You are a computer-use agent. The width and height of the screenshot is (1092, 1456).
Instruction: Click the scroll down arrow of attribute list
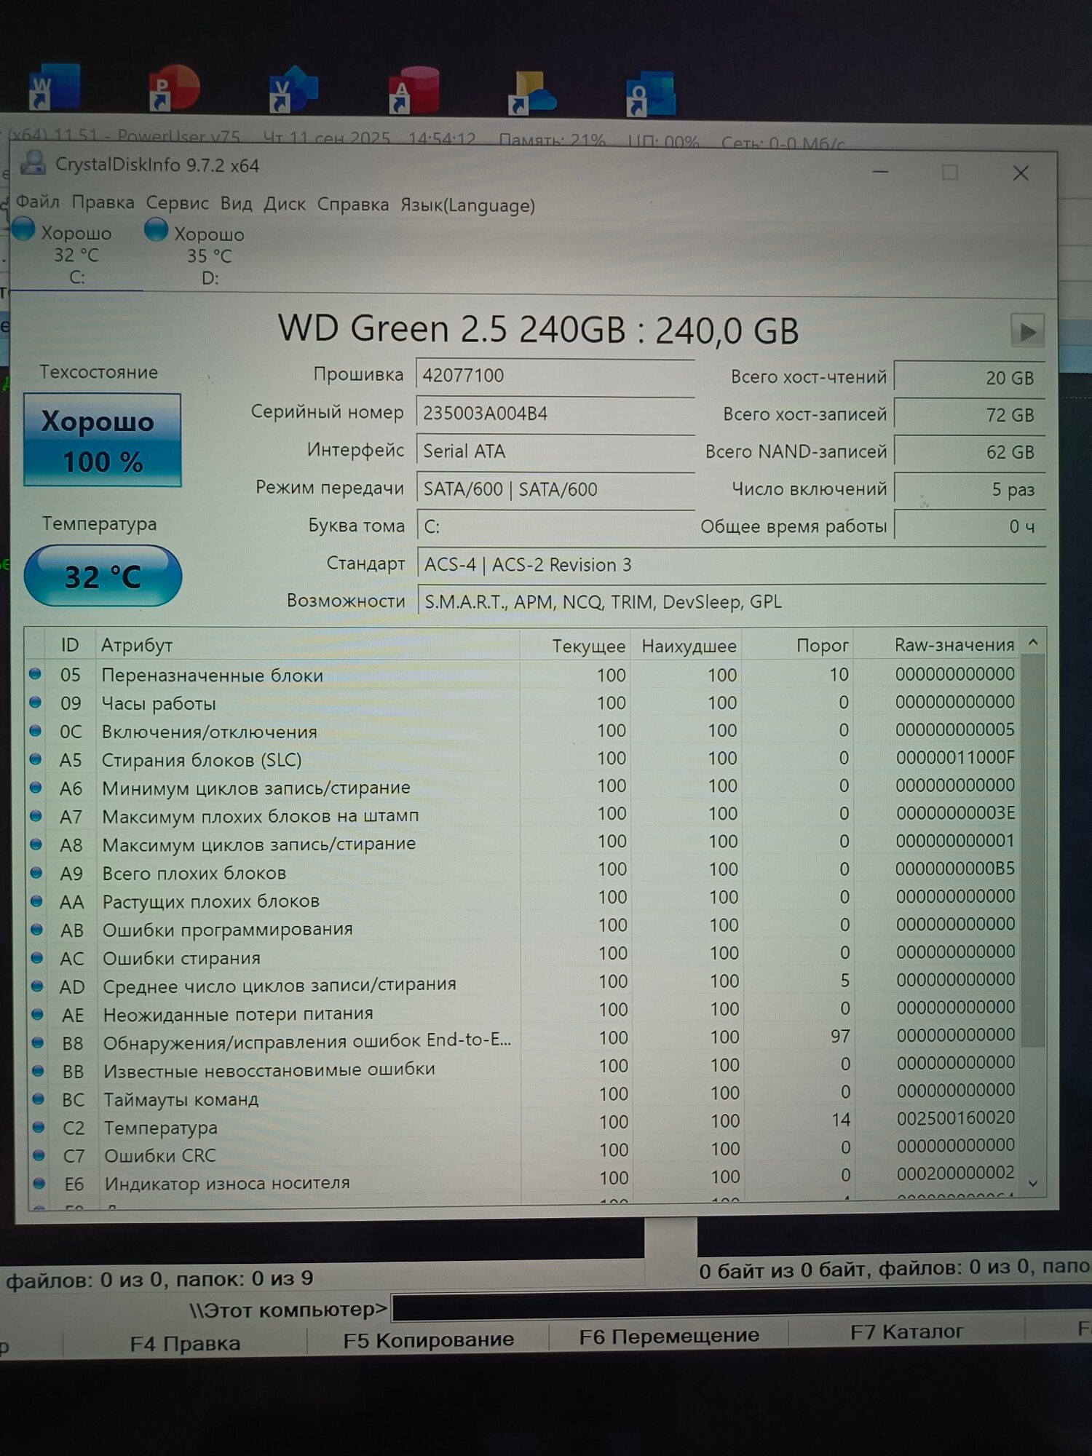tap(1032, 1184)
